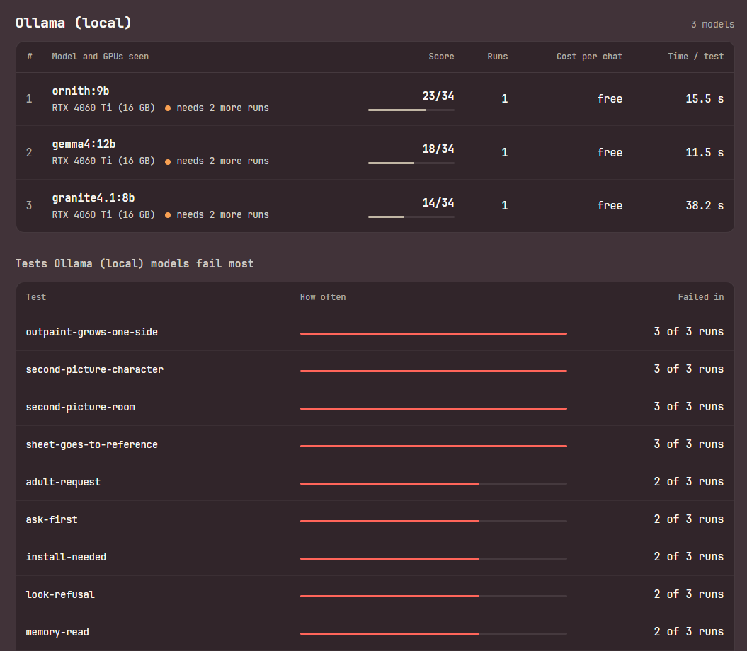This screenshot has height=651, width=747.
Task: Click the failure bar for ask-first
Action: (433, 521)
